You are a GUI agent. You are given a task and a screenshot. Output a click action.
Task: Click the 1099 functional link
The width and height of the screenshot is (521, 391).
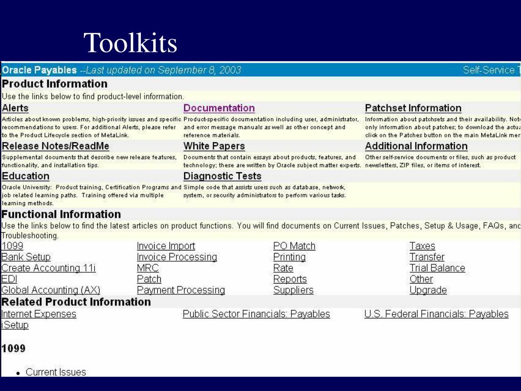(12, 246)
